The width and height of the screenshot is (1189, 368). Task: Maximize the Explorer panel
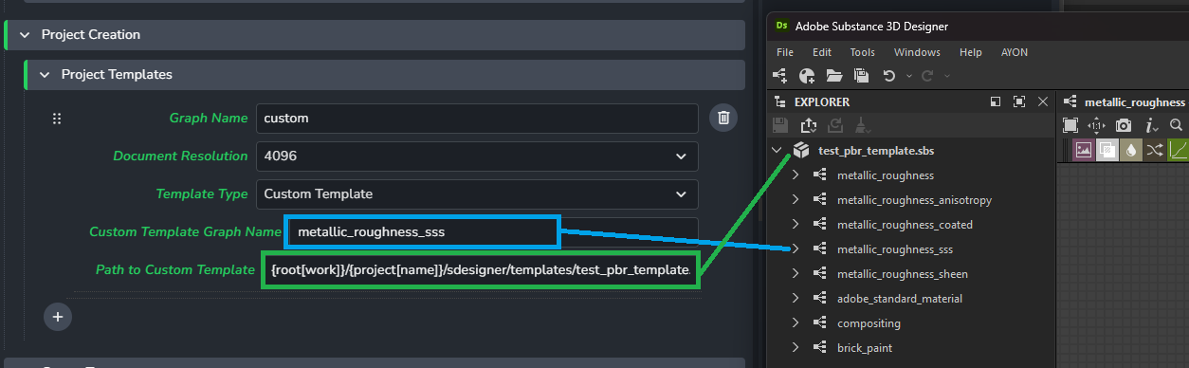pos(1019,101)
